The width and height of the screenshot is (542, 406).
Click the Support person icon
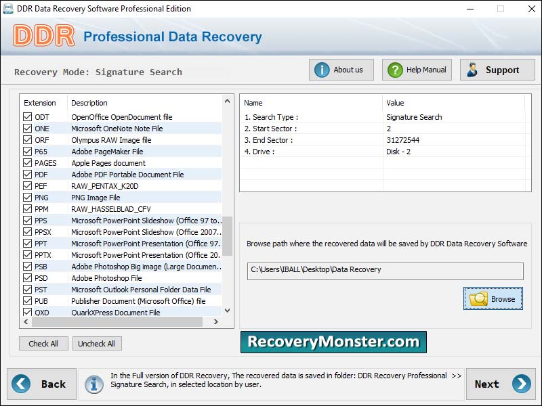472,69
